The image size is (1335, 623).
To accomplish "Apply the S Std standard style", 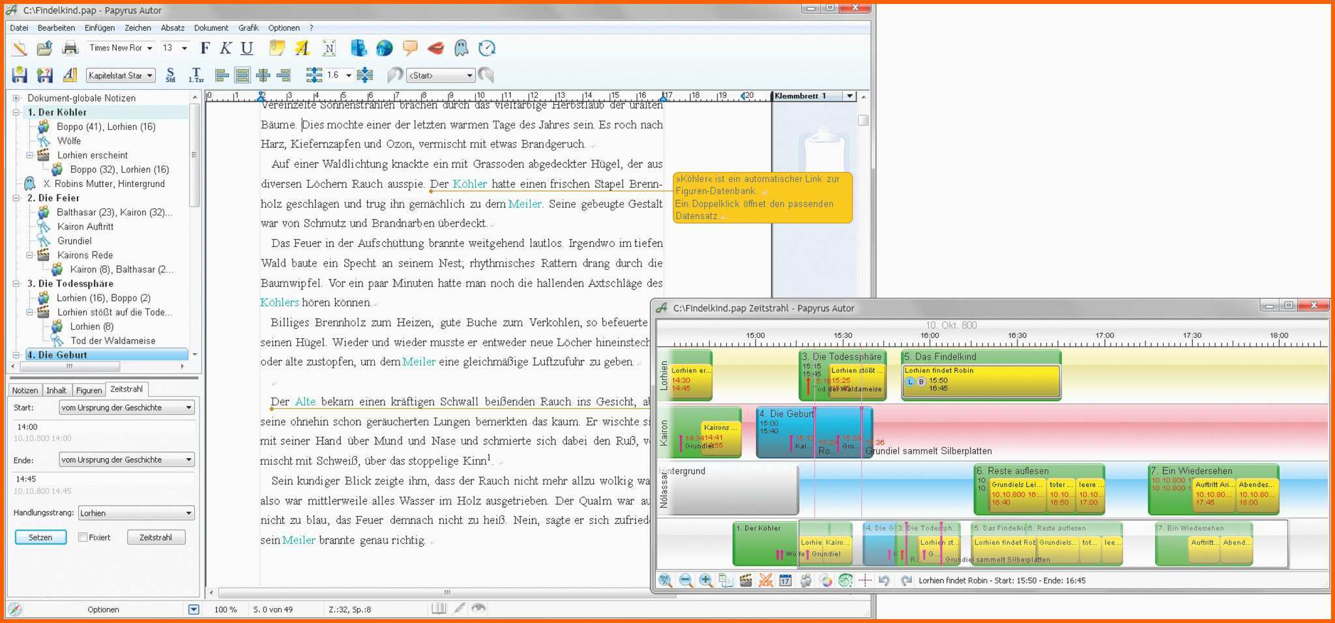I will click(x=171, y=75).
